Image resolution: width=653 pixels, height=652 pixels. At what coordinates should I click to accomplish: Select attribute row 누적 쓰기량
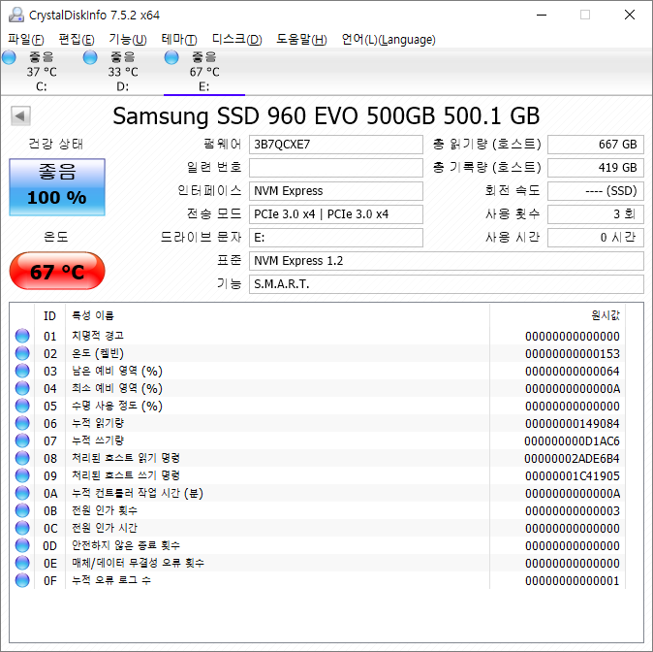318,440
